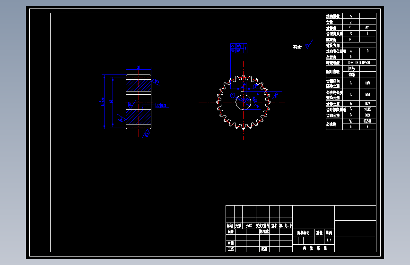
Task: Select the '分区' column header
Action: 249,225
